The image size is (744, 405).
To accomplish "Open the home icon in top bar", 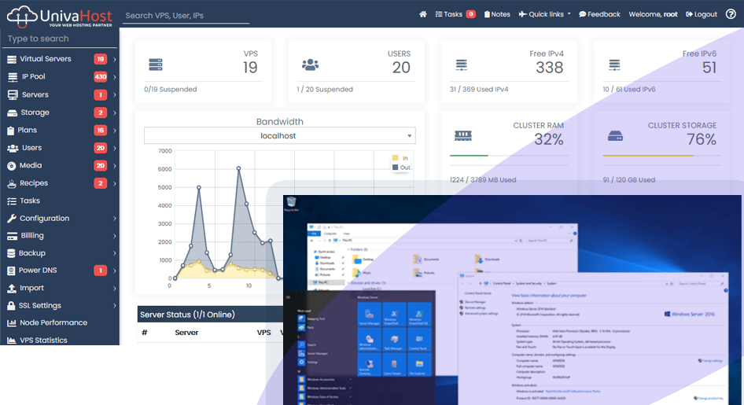I will (x=423, y=14).
